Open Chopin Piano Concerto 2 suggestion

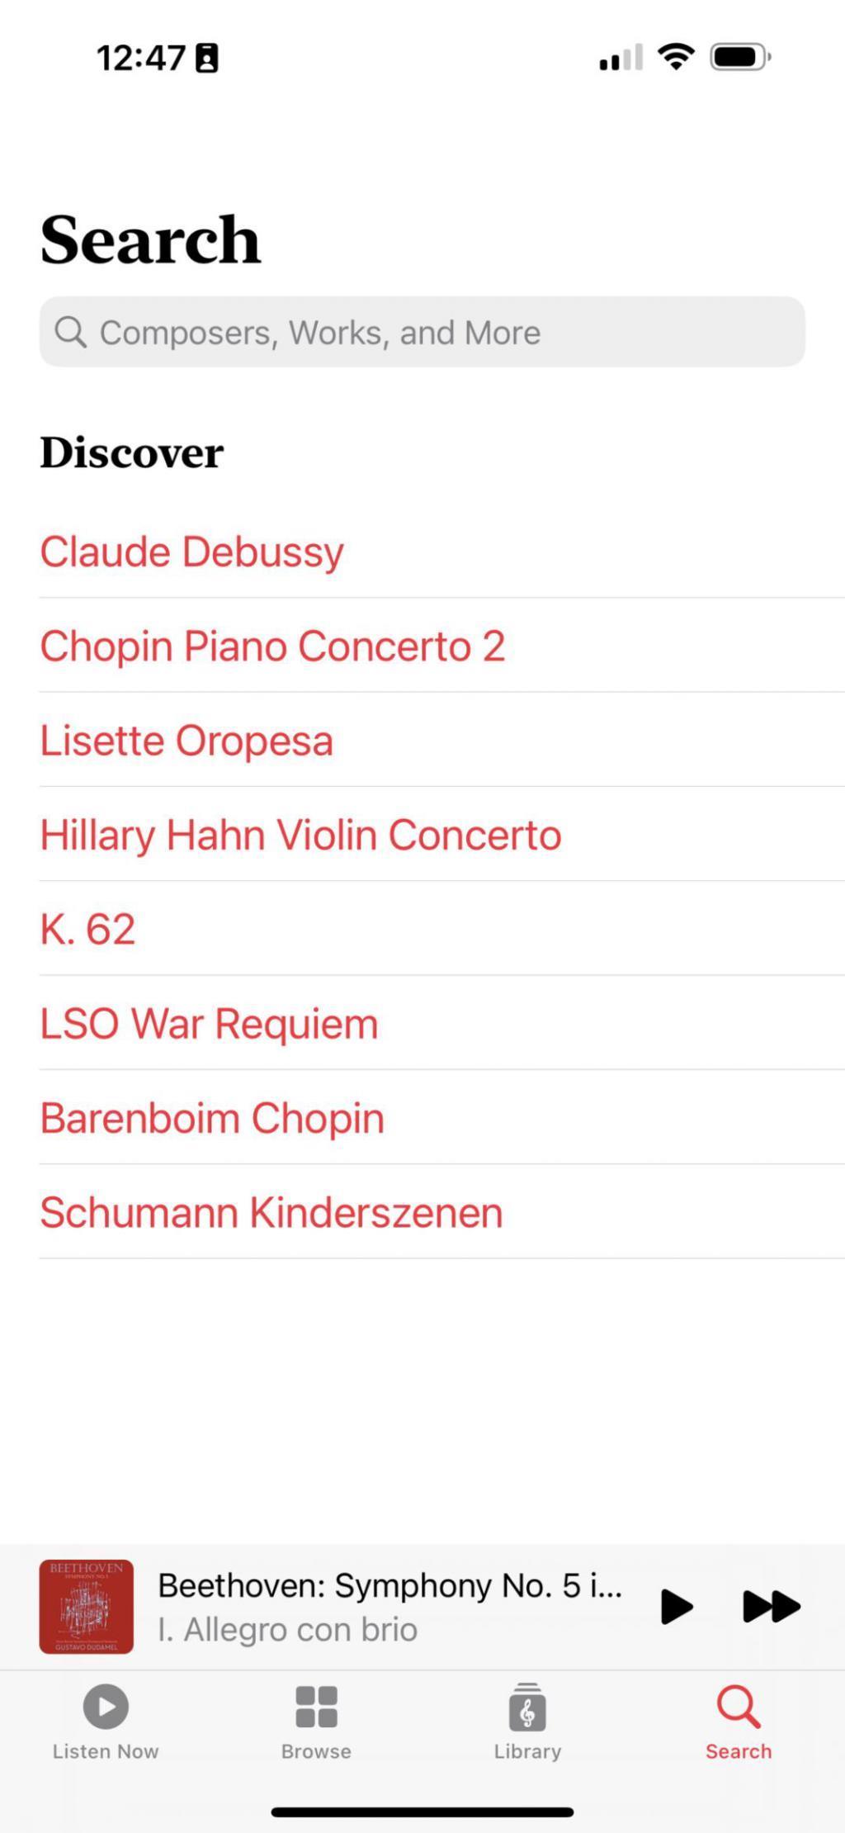275,645
